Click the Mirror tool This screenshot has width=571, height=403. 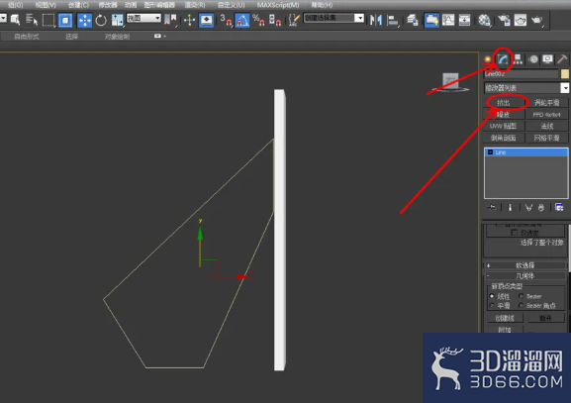point(375,20)
